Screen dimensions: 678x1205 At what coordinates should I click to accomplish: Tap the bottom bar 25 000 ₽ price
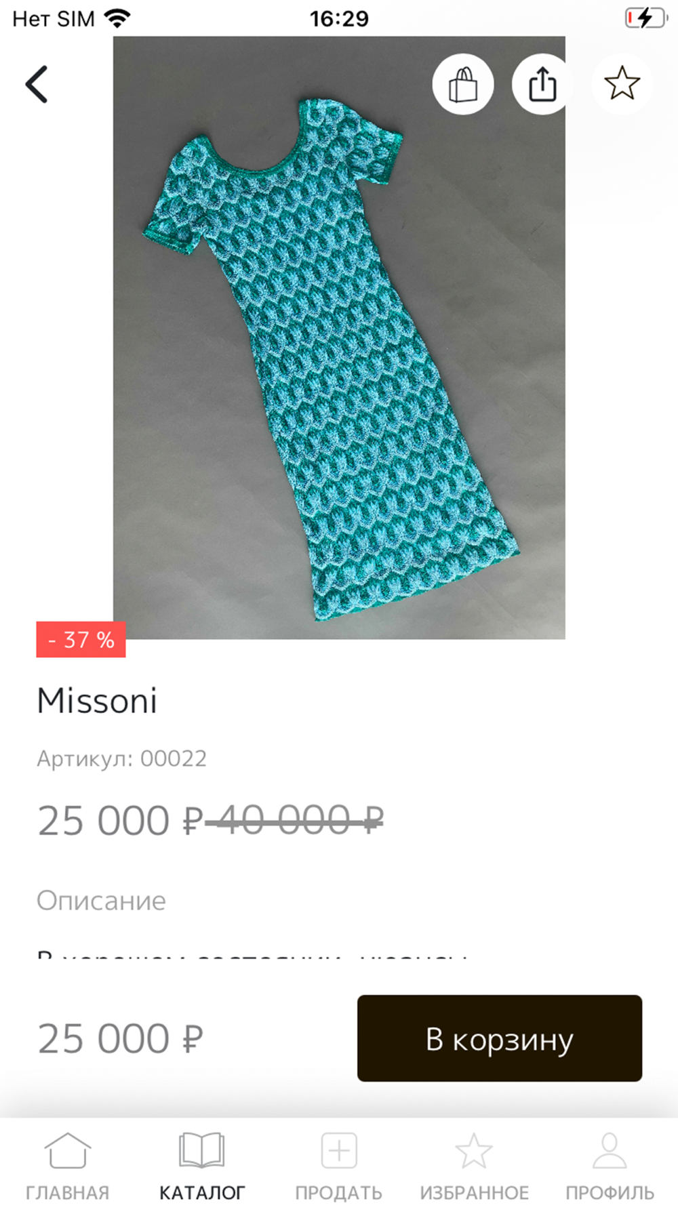[120, 1038]
